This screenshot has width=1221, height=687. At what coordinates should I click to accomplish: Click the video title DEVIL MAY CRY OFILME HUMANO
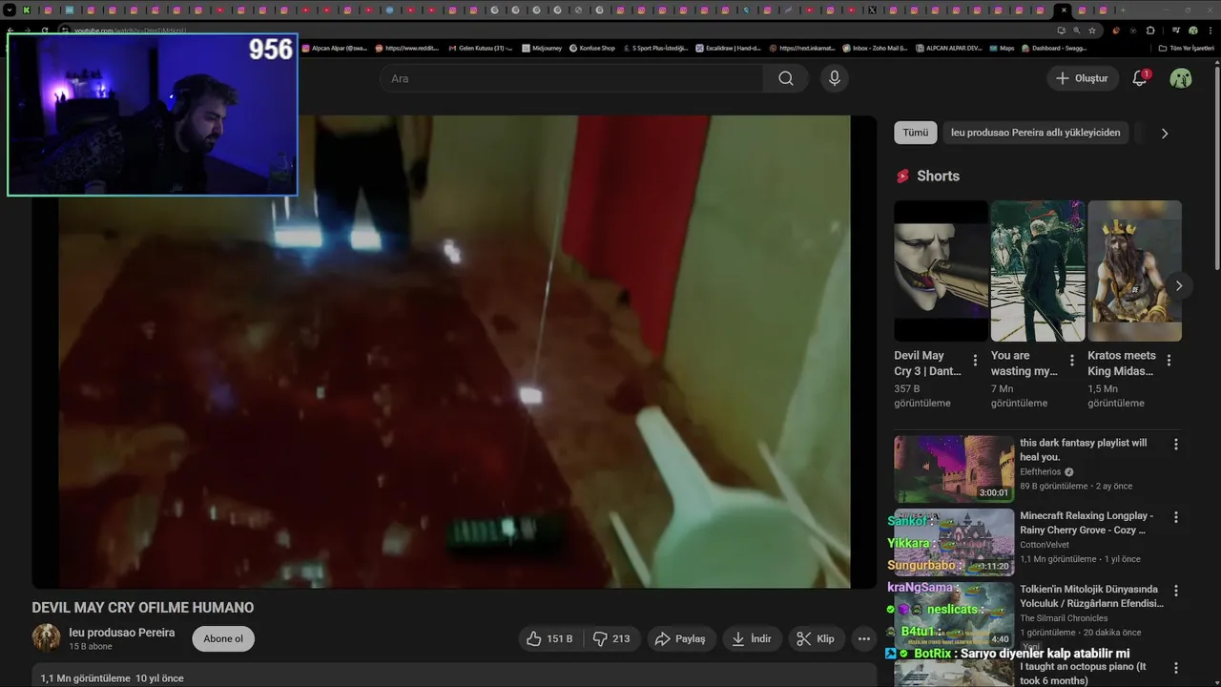click(x=143, y=608)
